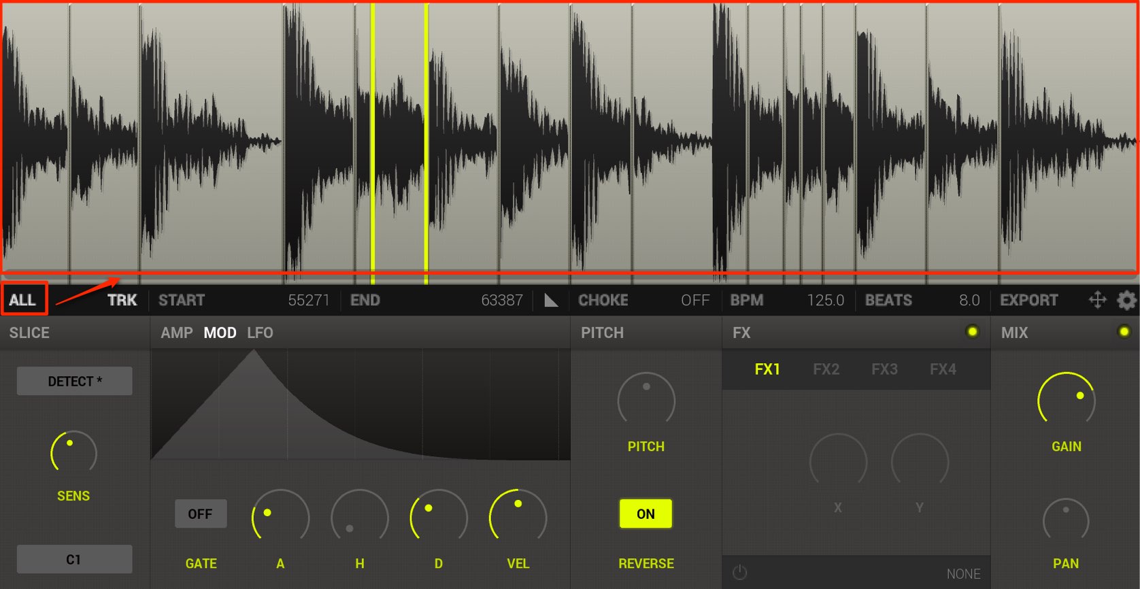The width and height of the screenshot is (1140, 589).
Task: Click the PAN knob
Action: [1066, 521]
